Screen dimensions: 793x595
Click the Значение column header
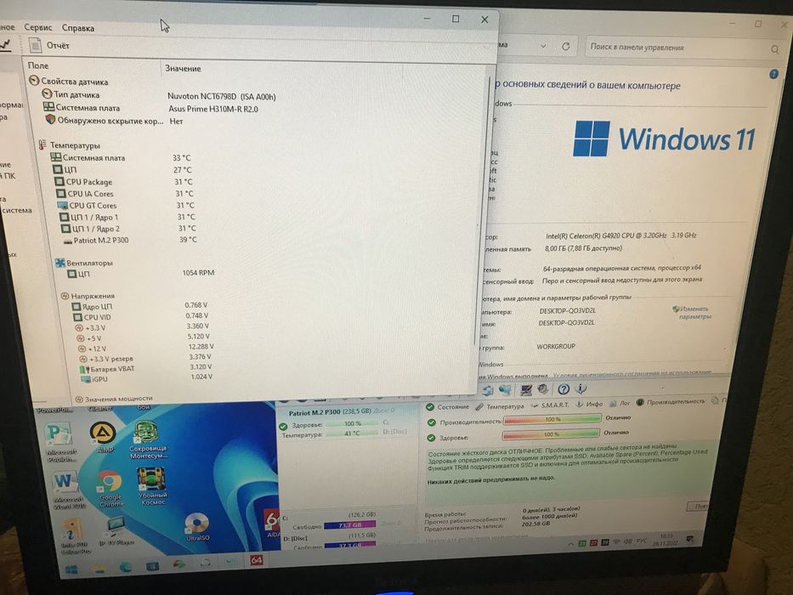coord(183,68)
